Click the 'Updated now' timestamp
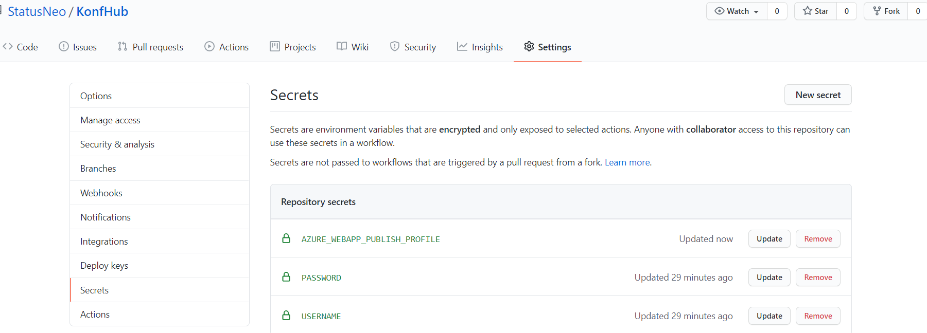 pyautogui.click(x=706, y=238)
